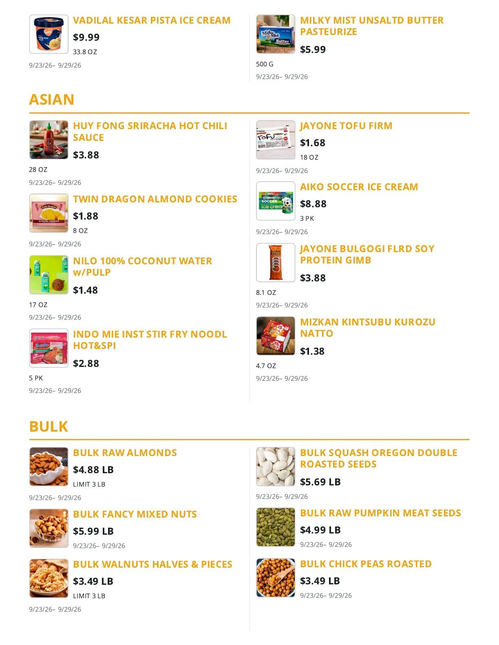The image size is (499, 645).
Task: Select the Nilo Coconut Water thumbnail
Action: point(49,275)
